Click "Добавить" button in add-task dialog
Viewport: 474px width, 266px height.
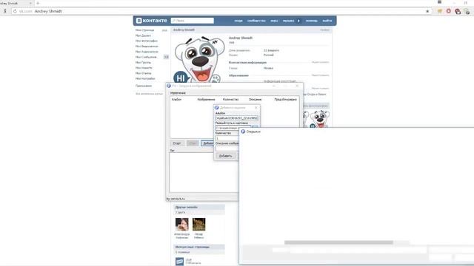click(225, 156)
